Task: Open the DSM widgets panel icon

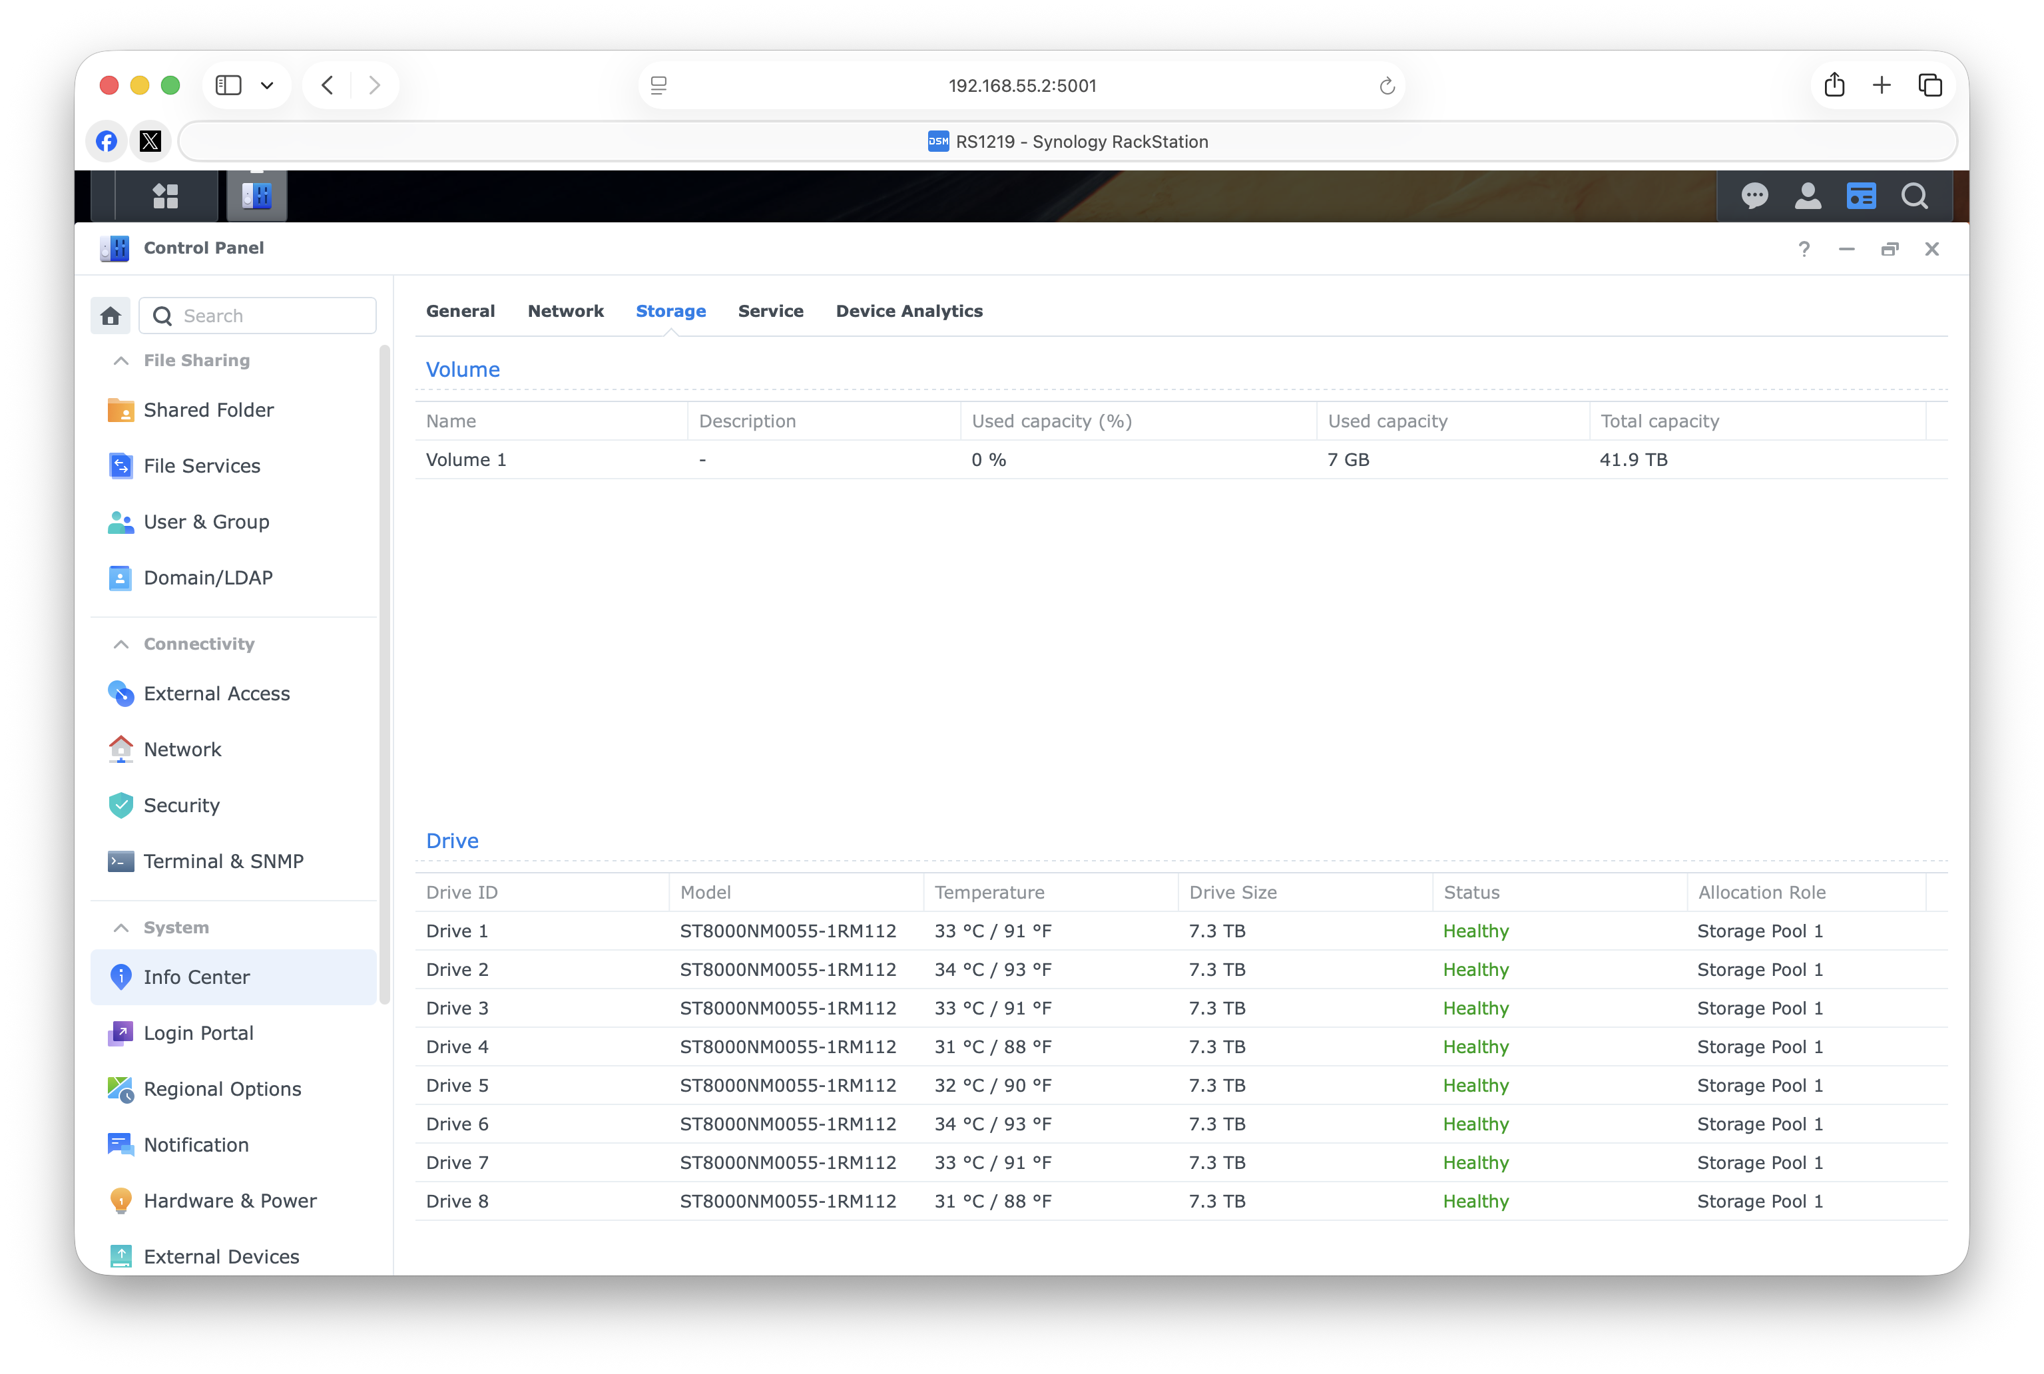Action: tap(1861, 196)
